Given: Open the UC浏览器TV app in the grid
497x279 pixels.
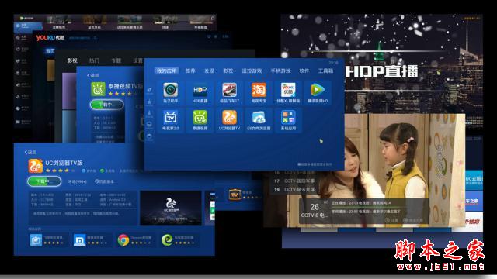Looking at the screenshot, I should 229,120.
